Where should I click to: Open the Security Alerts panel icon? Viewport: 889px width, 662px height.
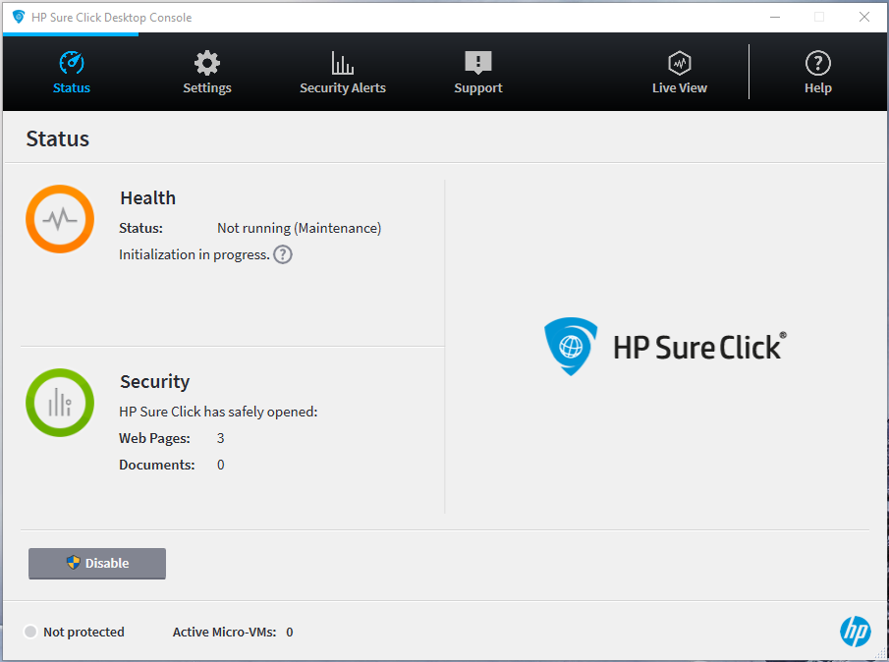coord(342,62)
